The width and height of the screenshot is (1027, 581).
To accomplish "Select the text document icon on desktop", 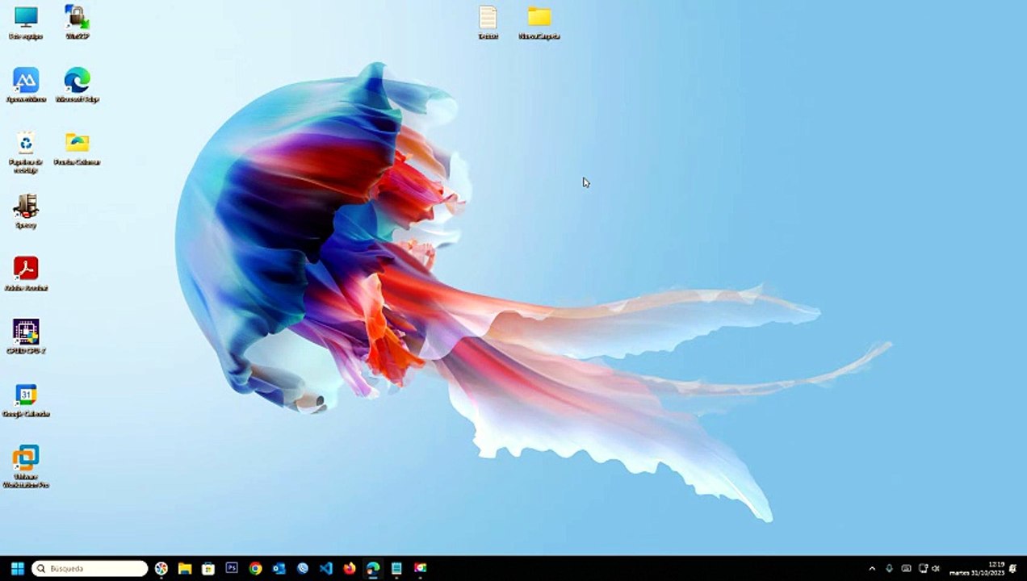I will pyautogui.click(x=488, y=23).
